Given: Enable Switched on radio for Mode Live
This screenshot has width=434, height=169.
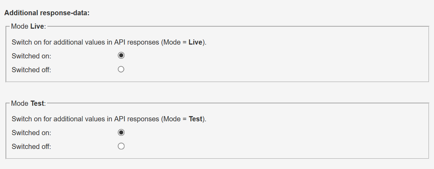Looking at the screenshot, I should (121, 56).
